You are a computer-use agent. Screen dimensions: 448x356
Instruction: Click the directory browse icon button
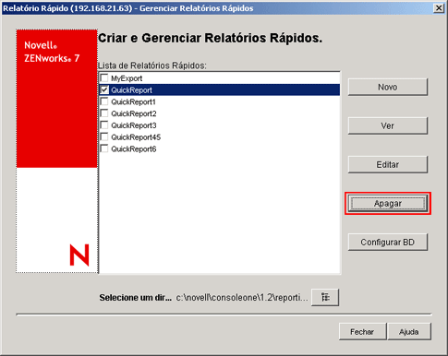click(x=325, y=297)
